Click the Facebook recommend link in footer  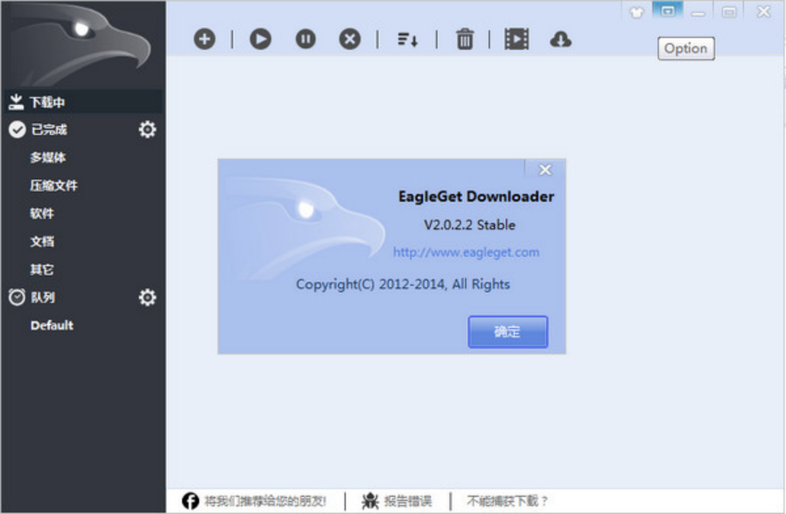pos(254,500)
